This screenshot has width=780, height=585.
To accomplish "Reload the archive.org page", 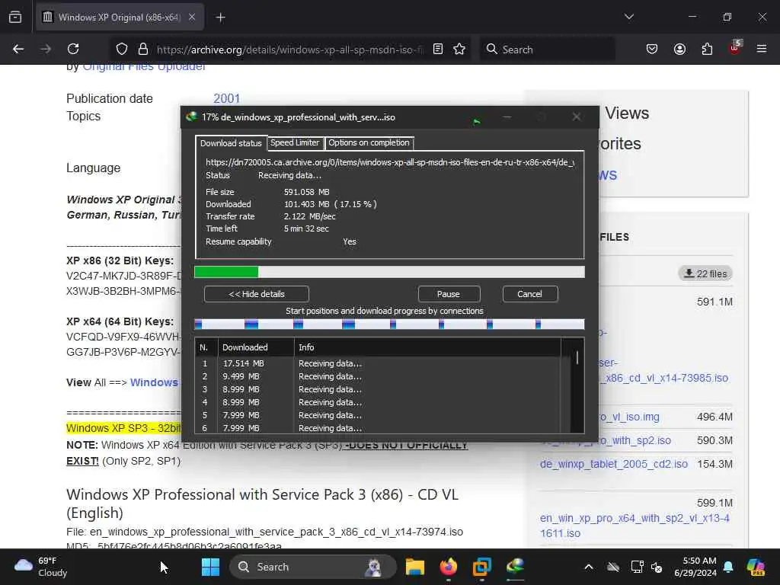I will click(x=73, y=49).
